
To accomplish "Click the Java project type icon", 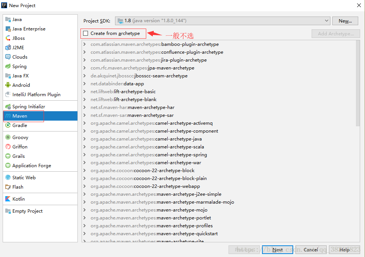I will [x=8, y=19].
